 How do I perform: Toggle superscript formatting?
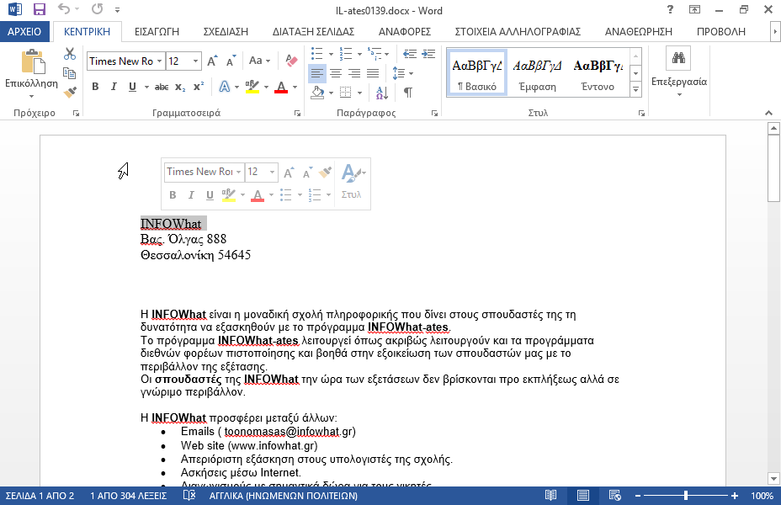pos(199,87)
